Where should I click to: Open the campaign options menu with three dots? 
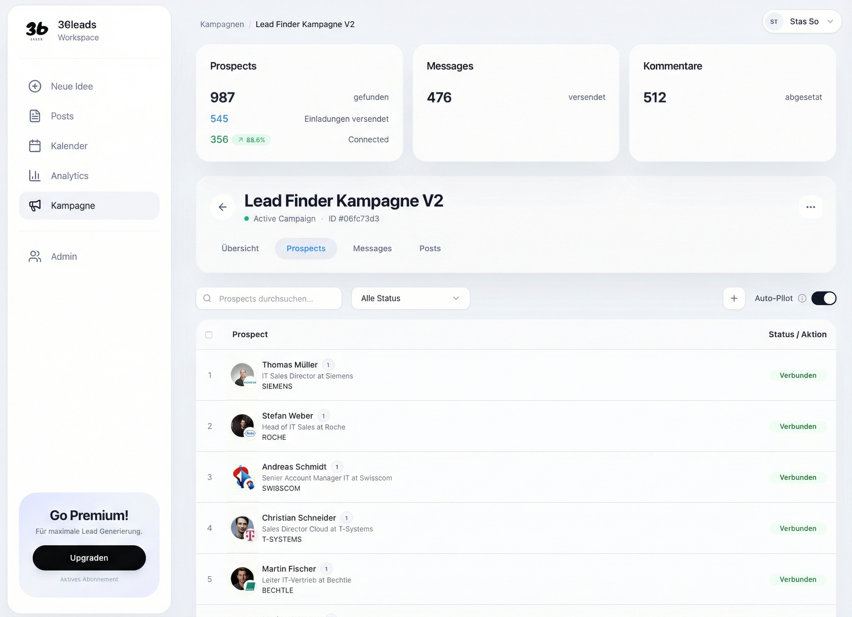pyautogui.click(x=811, y=207)
